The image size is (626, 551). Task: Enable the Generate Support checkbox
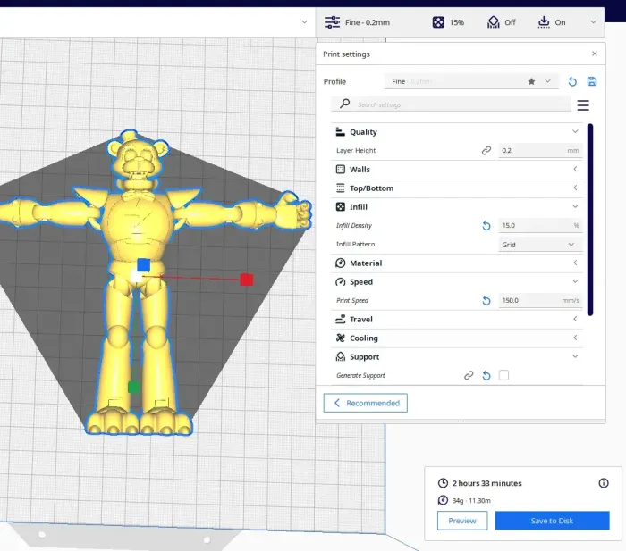[503, 376]
